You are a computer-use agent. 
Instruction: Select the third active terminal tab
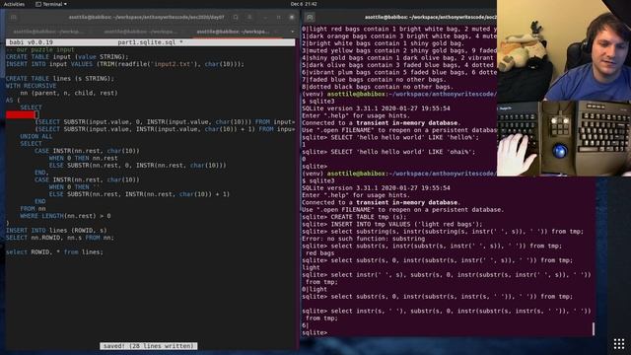point(234,32)
